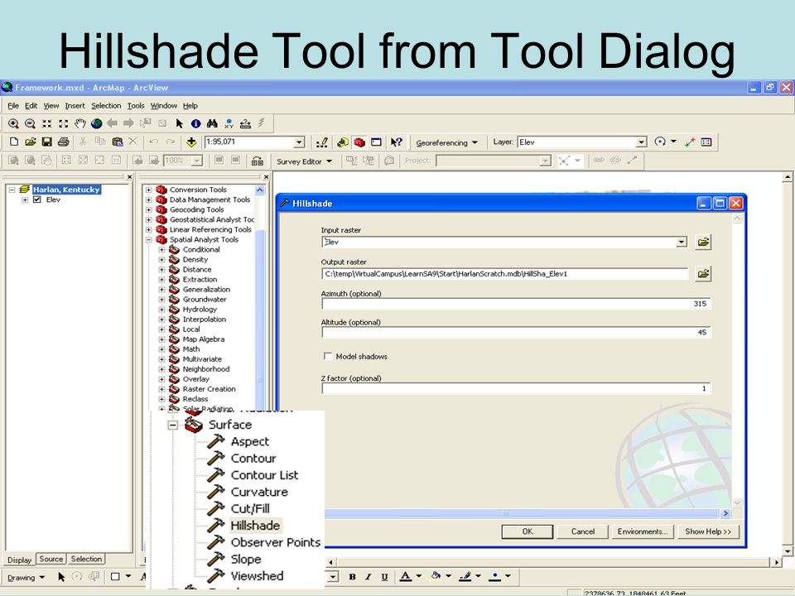
Task: Enable the Model shadows checkbox
Action: [328, 356]
